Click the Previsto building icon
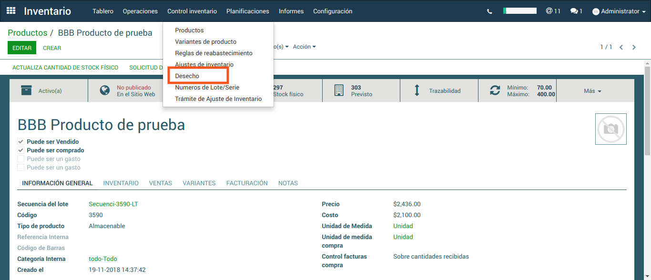The width and height of the screenshot is (651, 280). 339,90
